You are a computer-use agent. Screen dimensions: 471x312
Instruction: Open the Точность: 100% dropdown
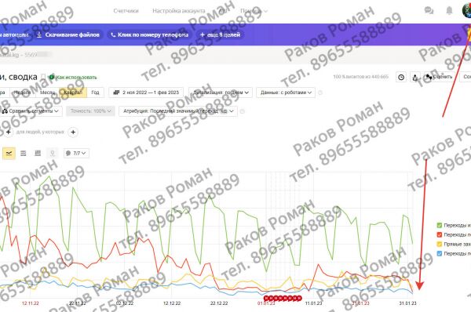pos(90,111)
